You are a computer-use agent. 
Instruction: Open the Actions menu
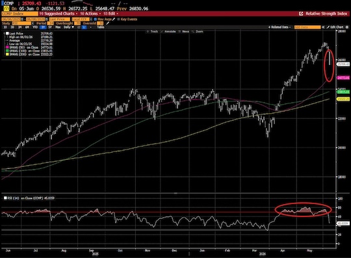coord(90,14)
